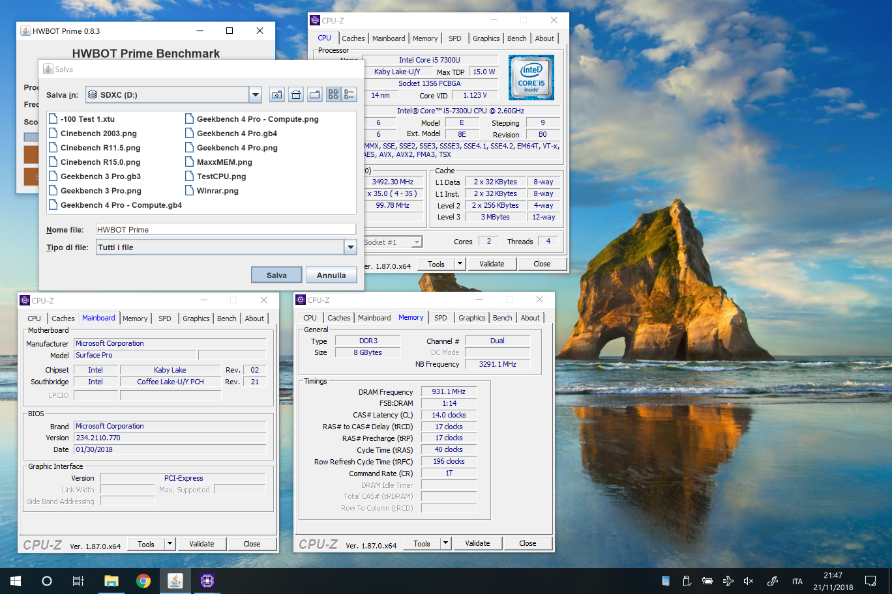Select file 'Geekbench 4 Pro - Compute.png'
Viewport: 892px width, 594px height.
[252, 119]
